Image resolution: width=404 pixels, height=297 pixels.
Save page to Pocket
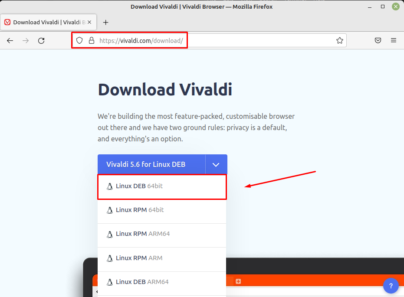378,40
